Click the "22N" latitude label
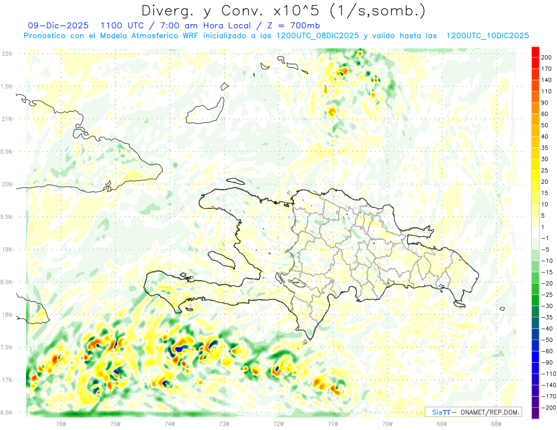This screenshot has height=430, width=557. point(8,53)
